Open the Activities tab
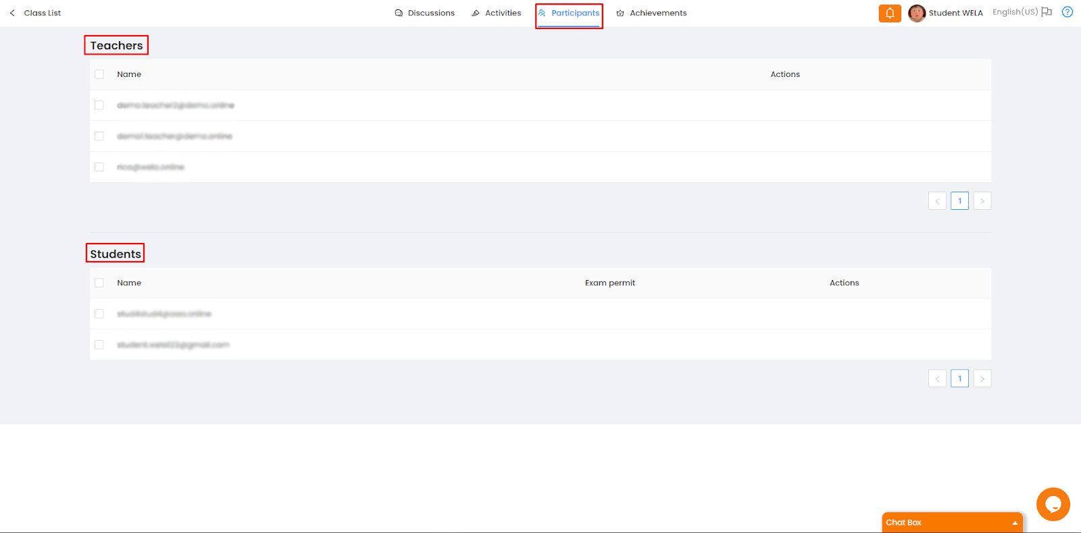The image size is (1081, 533). tap(497, 13)
